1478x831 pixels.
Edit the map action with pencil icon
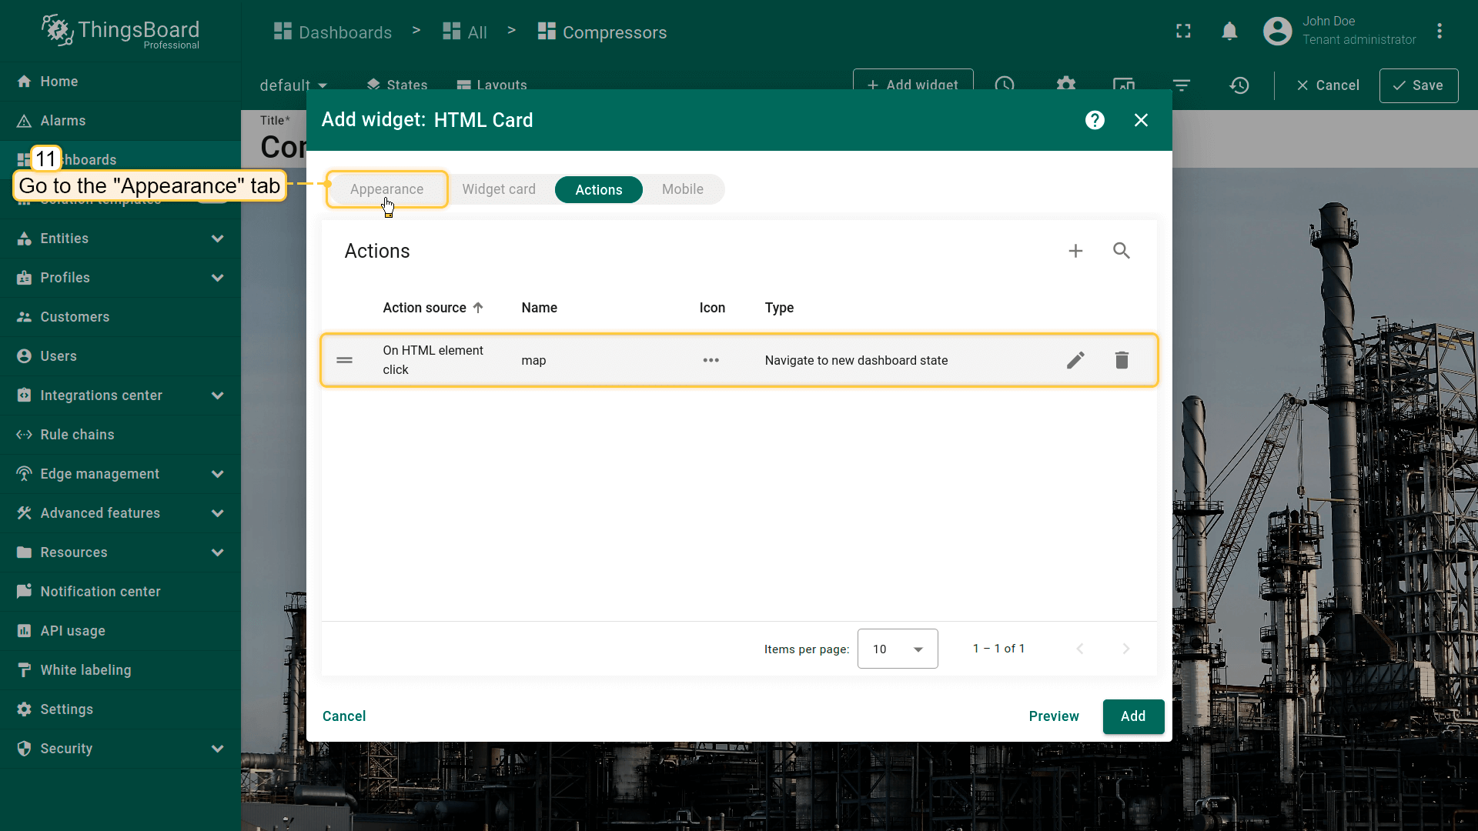[x=1075, y=360]
